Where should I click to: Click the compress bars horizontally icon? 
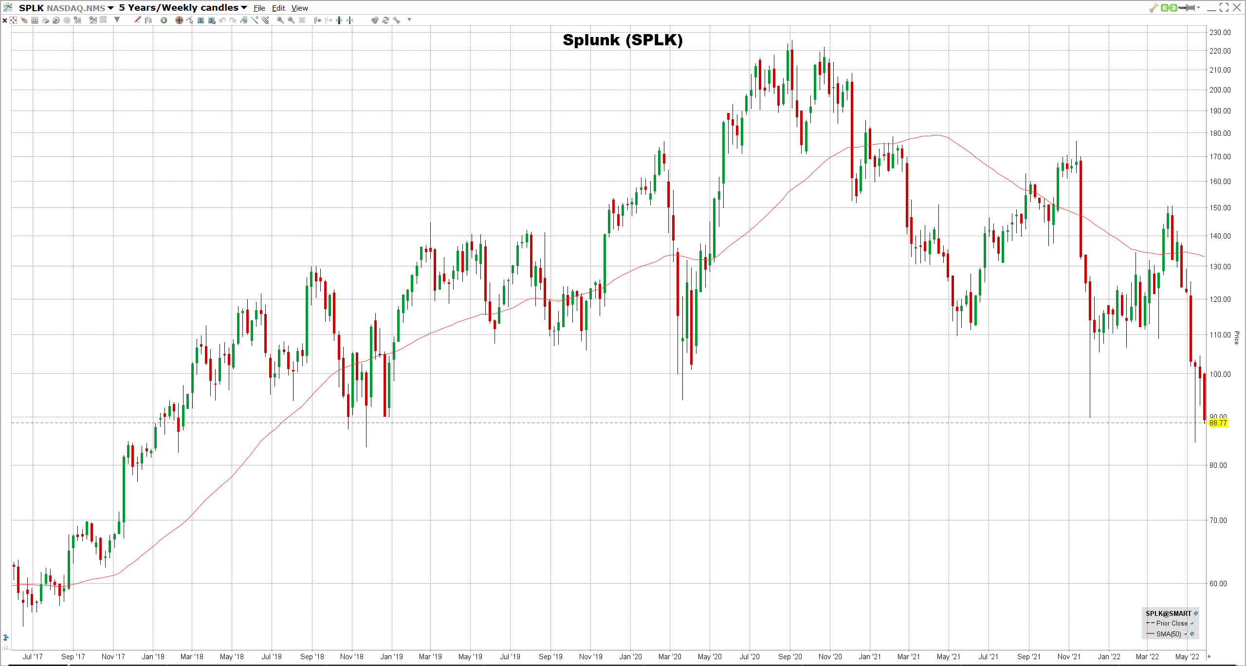[349, 20]
